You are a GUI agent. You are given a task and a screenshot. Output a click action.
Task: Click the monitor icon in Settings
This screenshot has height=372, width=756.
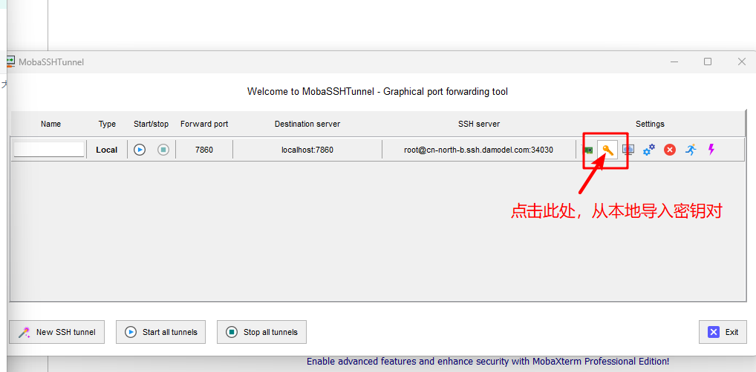tap(628, 150)
